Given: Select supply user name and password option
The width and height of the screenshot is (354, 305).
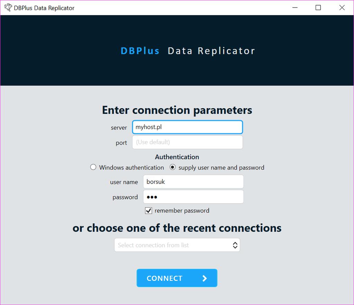Looking at the screenshot, I should [173, 167].
